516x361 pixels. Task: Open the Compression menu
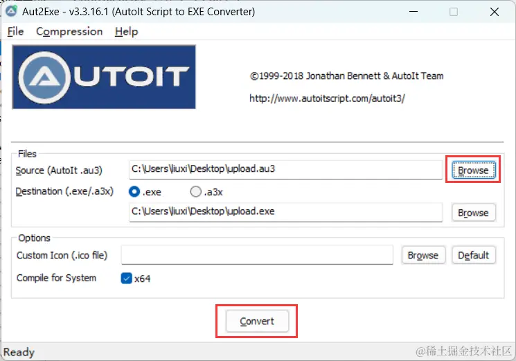click(x=69, y=32)
